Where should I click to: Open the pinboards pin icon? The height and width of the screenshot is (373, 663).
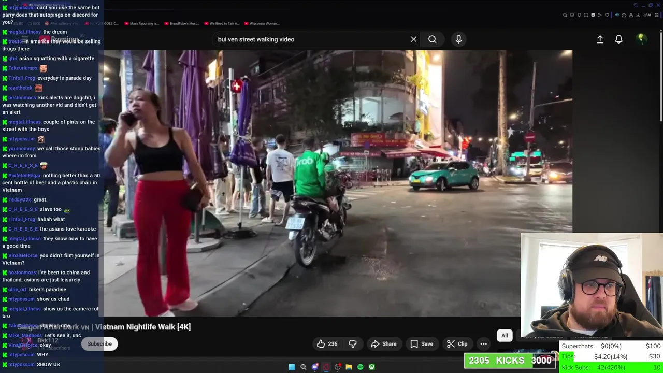(x=579, y=15)
